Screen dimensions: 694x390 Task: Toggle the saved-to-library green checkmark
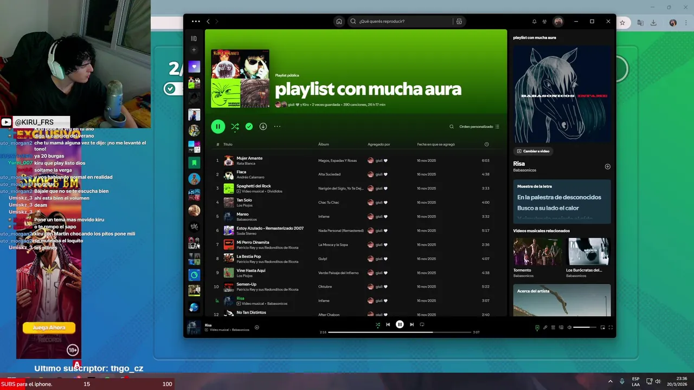point(249,126)
